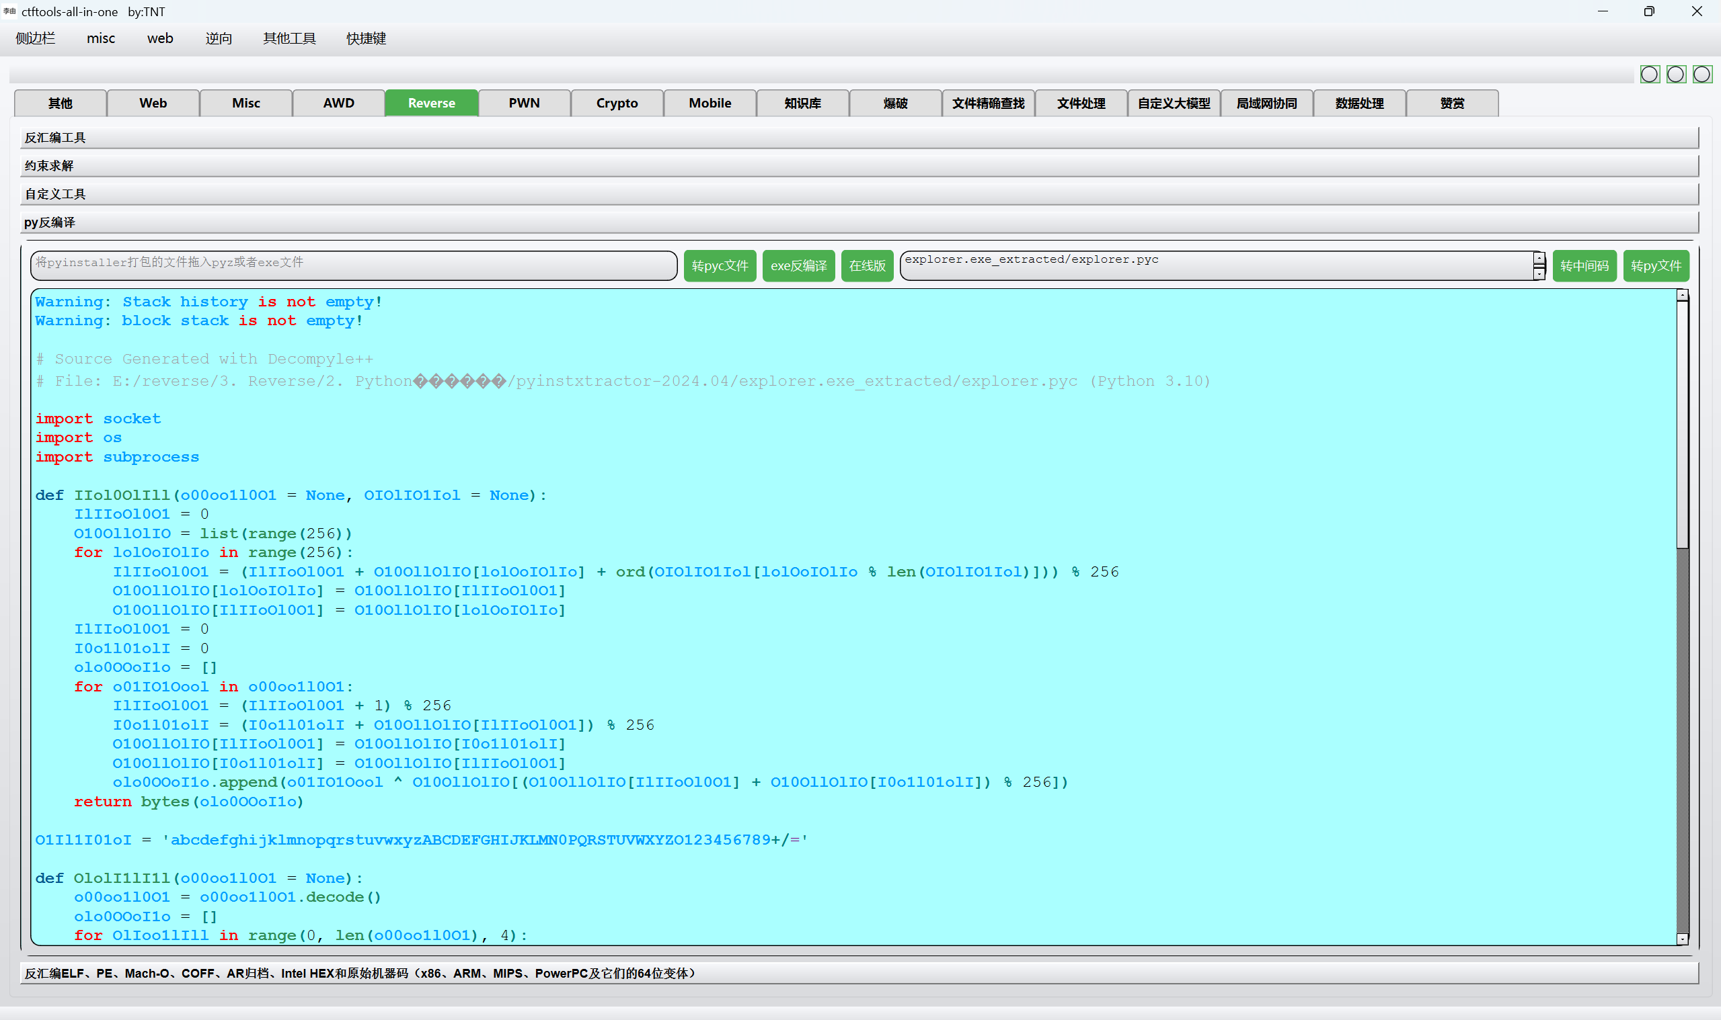This screenshot has width=1721, height=1020.
Task: Switch to the AWD tab
Action: point(338,103)
